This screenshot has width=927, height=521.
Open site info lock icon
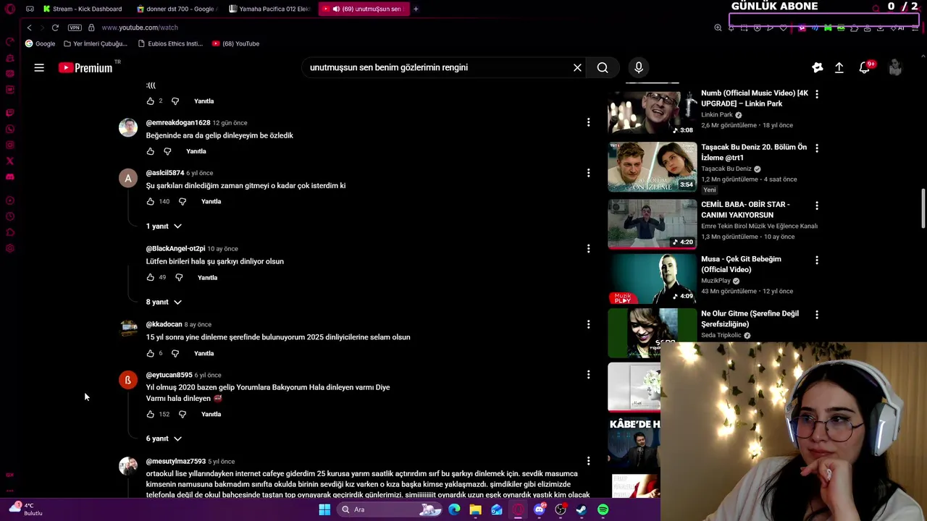(91, 27)
